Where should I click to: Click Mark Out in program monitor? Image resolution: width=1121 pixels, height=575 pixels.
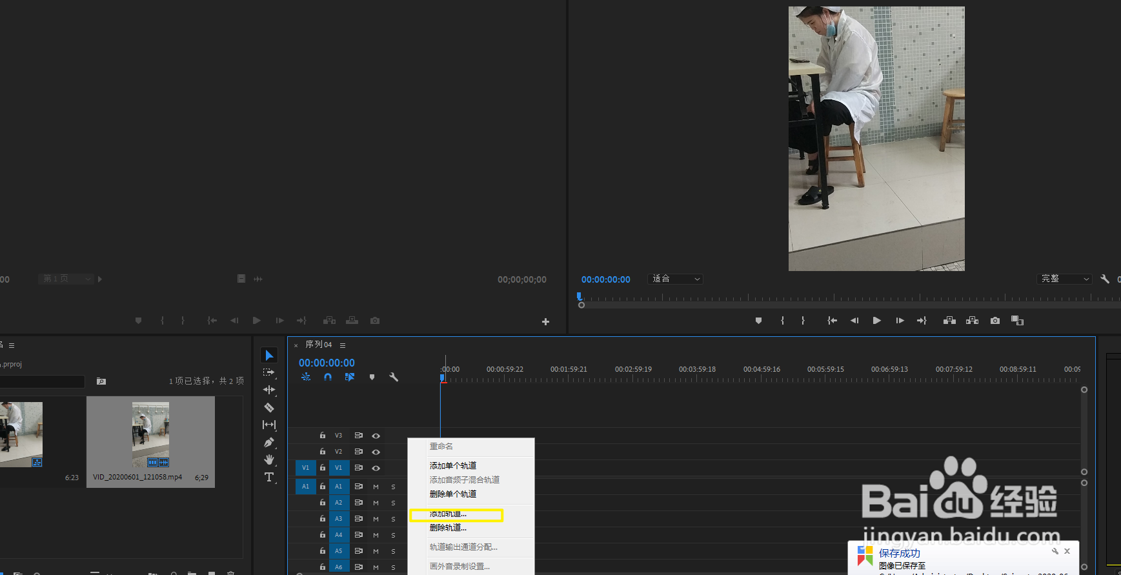click(x=803, y=321)
